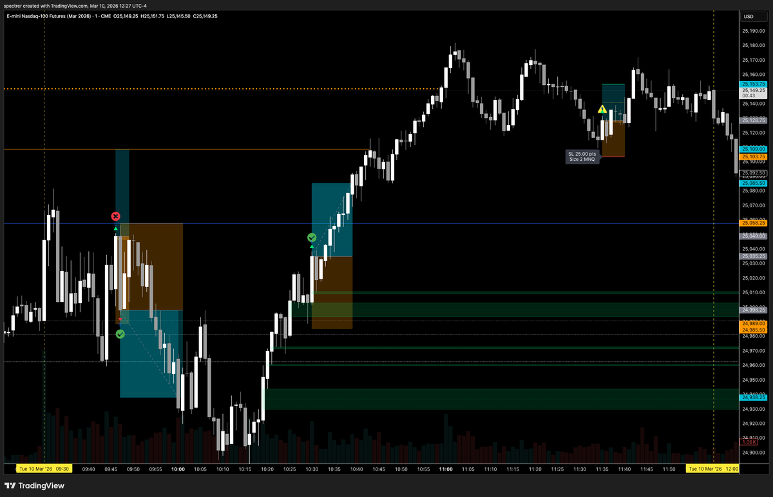The height and width of the screenshot is (497, 773).
Task: Select the orange stop zone of the 11:35 long
Action: (x=613, y=138)
